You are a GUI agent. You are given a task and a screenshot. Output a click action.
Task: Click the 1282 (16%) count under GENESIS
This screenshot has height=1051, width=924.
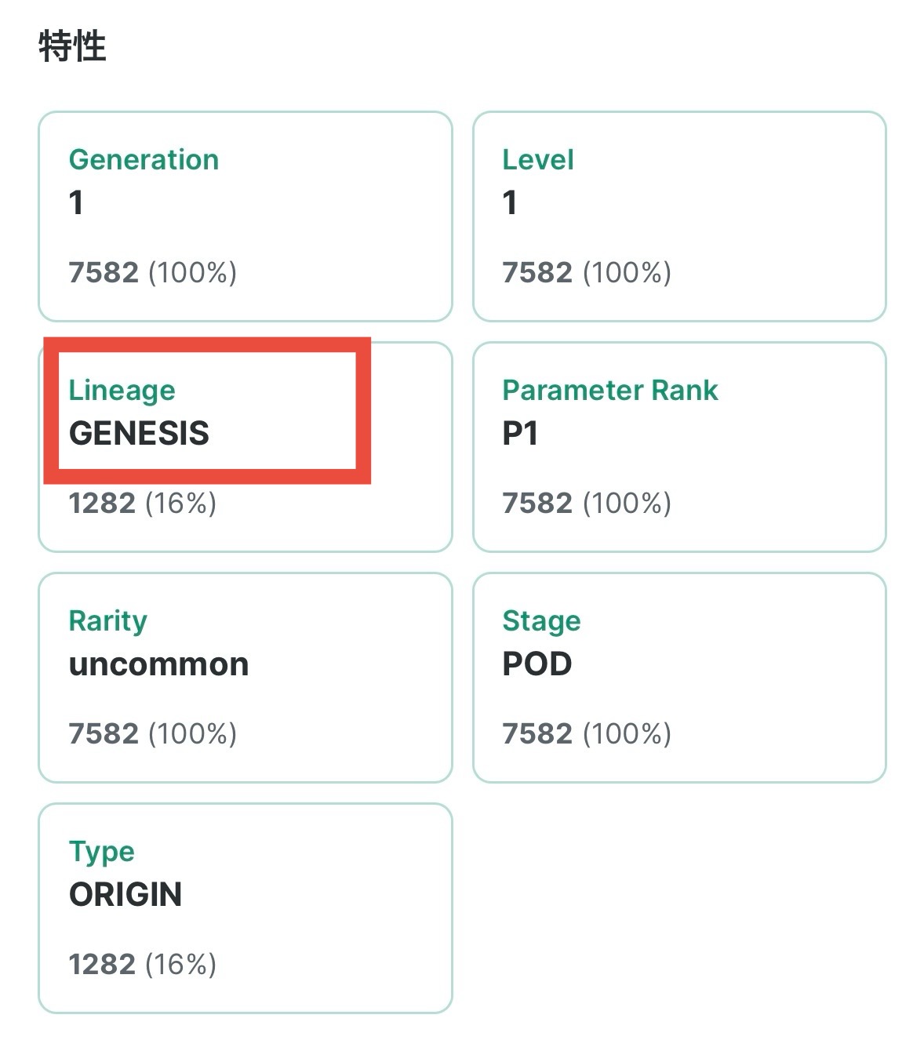[x=142, y=503]
